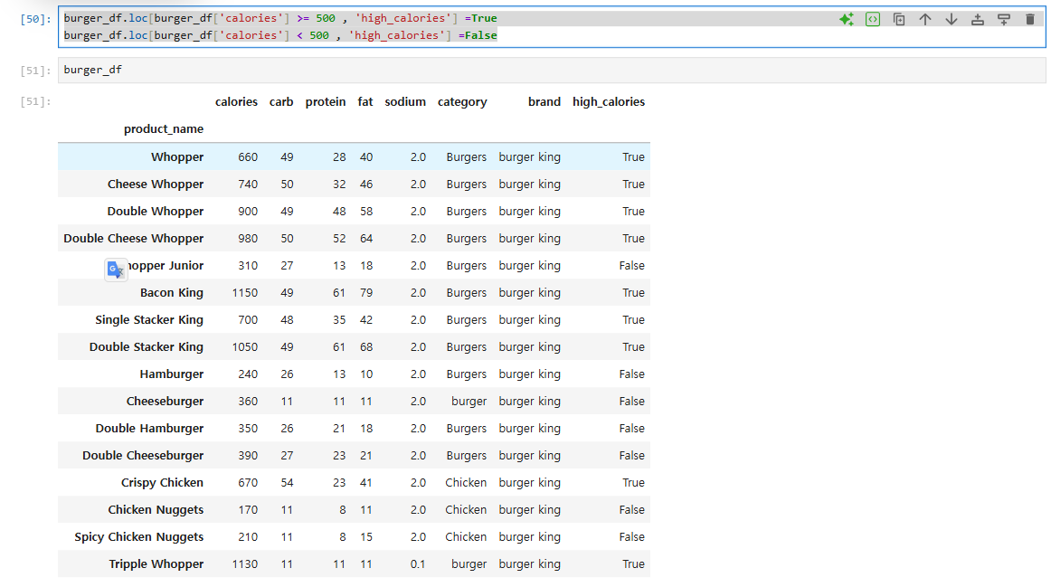1051x587 pixels.
Task: Move cell down with arrow icon
Action: click(x=952, y=19)
